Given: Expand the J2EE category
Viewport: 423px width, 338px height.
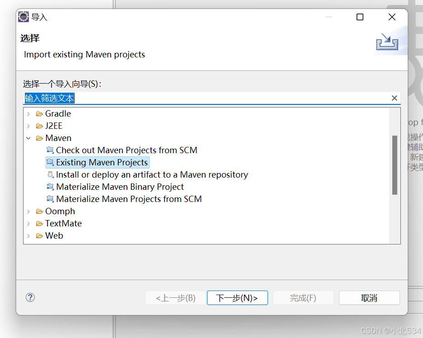Looking at the screenshot, I should (x=28, y=126).
